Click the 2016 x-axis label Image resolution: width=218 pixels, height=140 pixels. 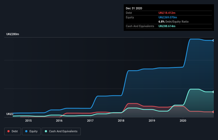(59, 121)
